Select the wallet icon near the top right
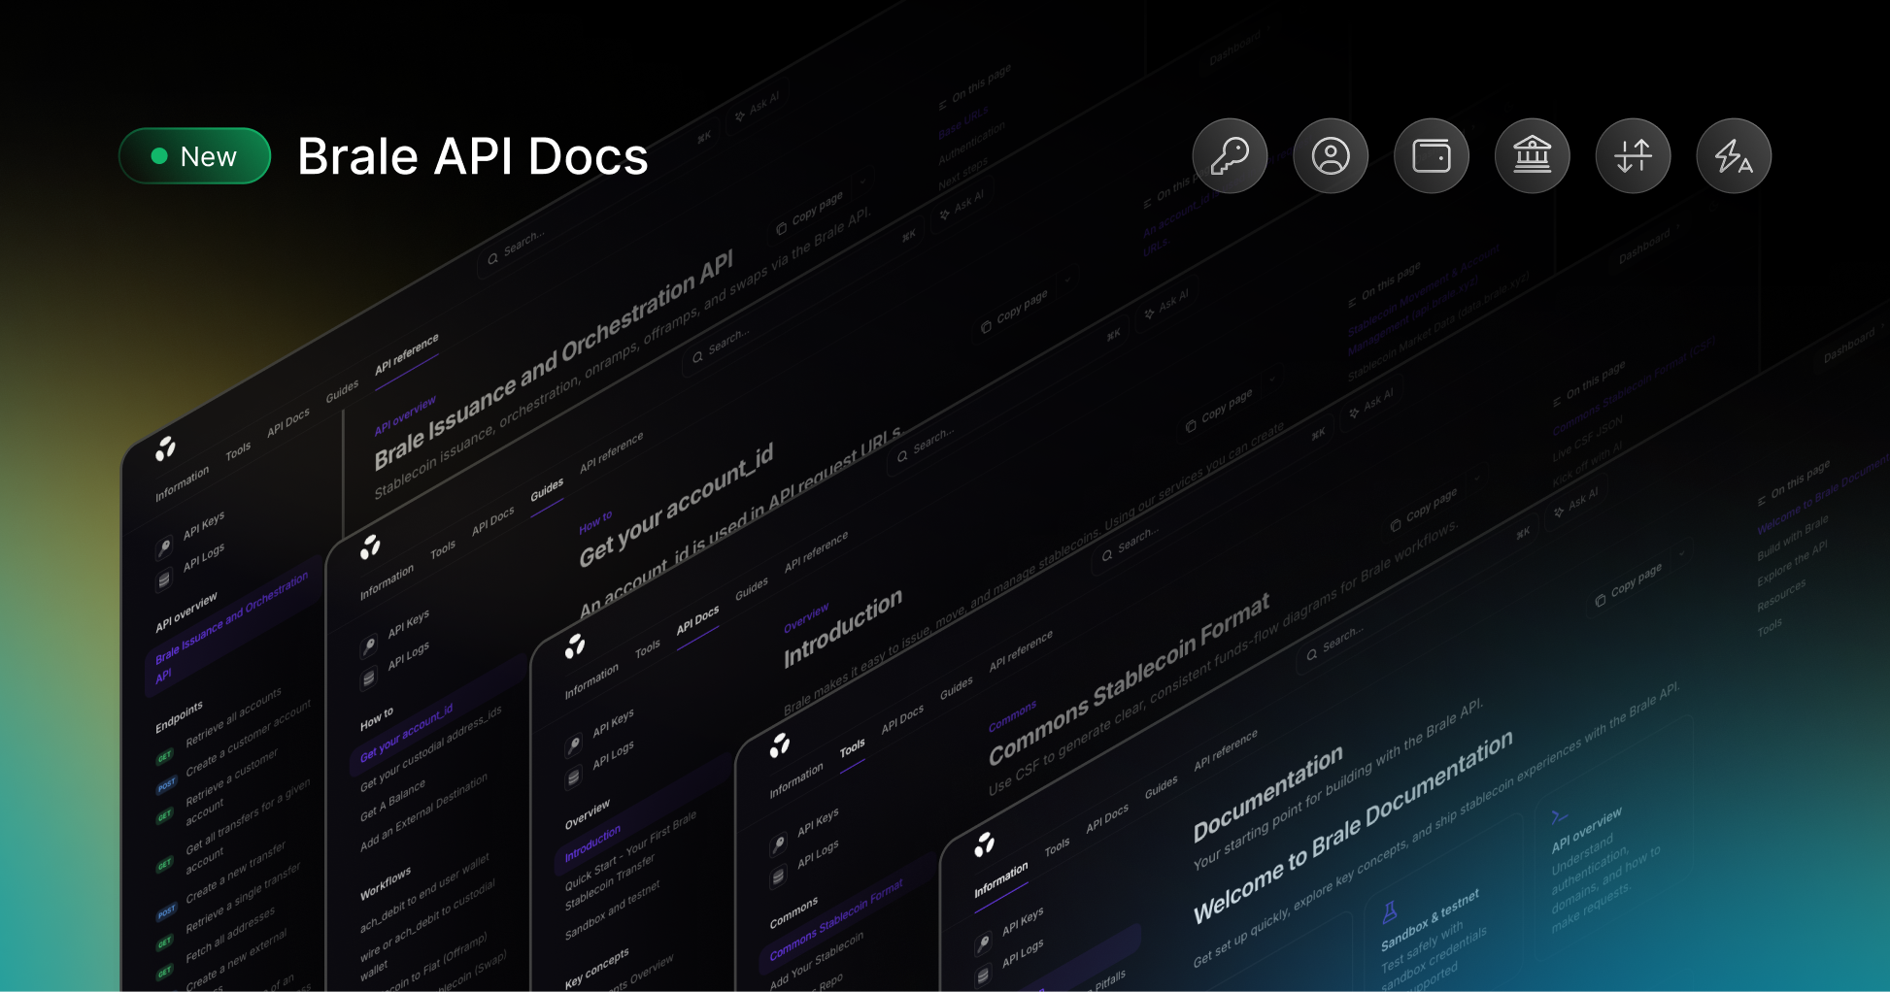The height and width of the screenshot is (992, 1890). (x=1432, y=155)
